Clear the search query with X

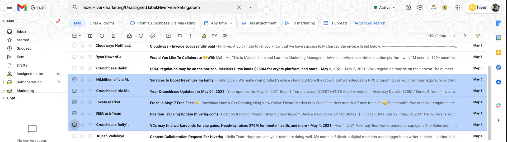click(x=239, y=7)
